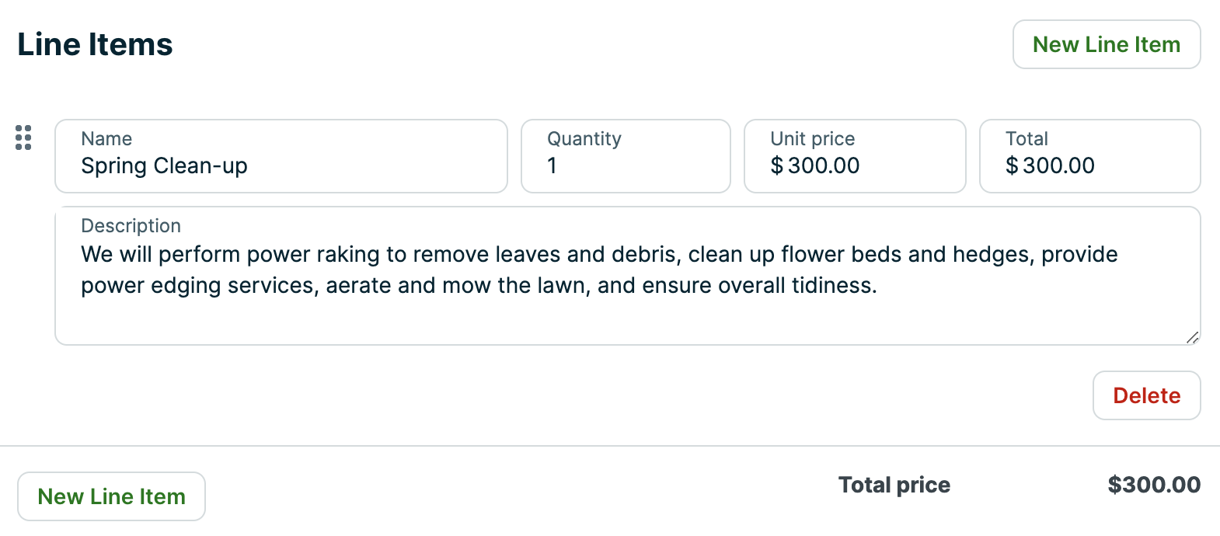Click the line Total amount 300.00

[1058, 165]
